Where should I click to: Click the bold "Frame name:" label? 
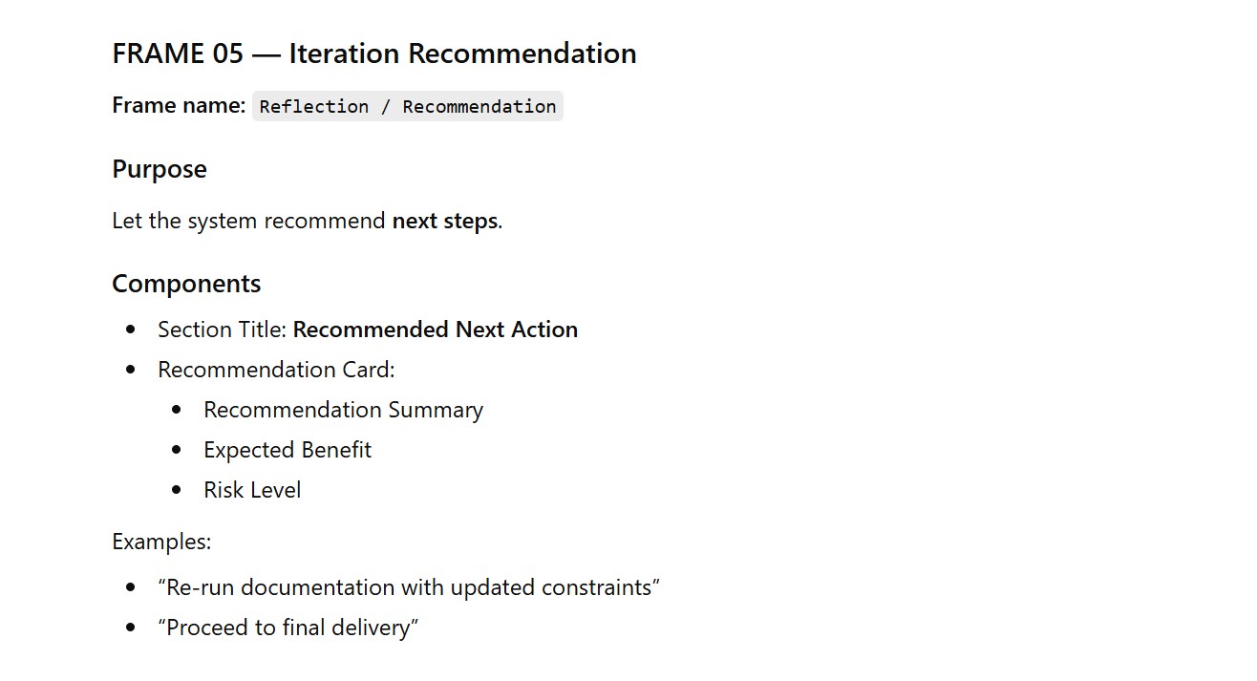point(179,105)
